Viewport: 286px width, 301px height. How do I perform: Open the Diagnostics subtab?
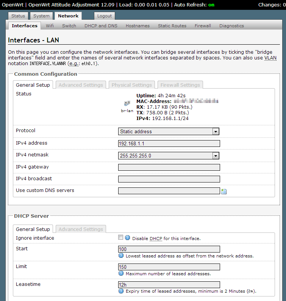[232, 26]
